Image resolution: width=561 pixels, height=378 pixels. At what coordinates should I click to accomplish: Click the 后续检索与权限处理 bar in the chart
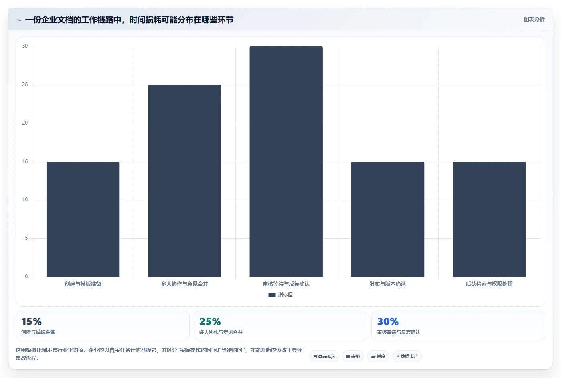[x=489, y=219]
